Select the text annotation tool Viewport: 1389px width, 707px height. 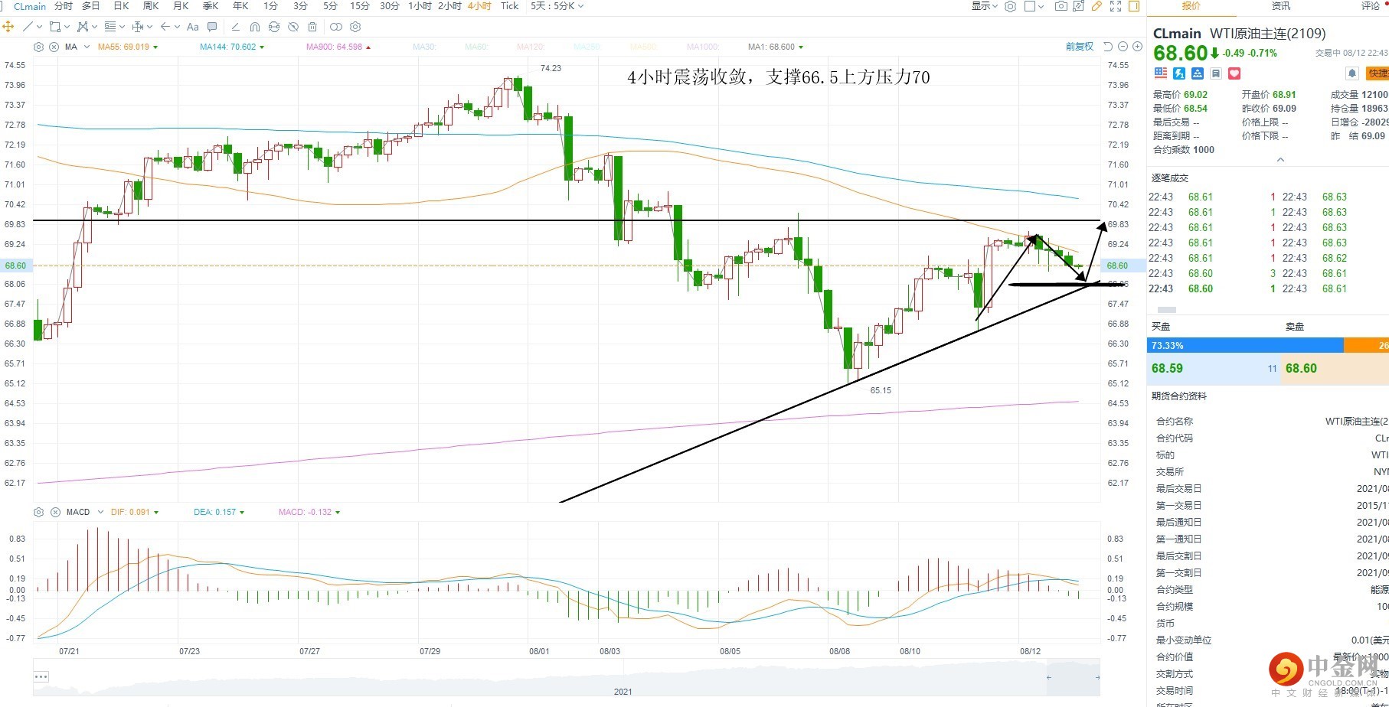click(193, 27)
